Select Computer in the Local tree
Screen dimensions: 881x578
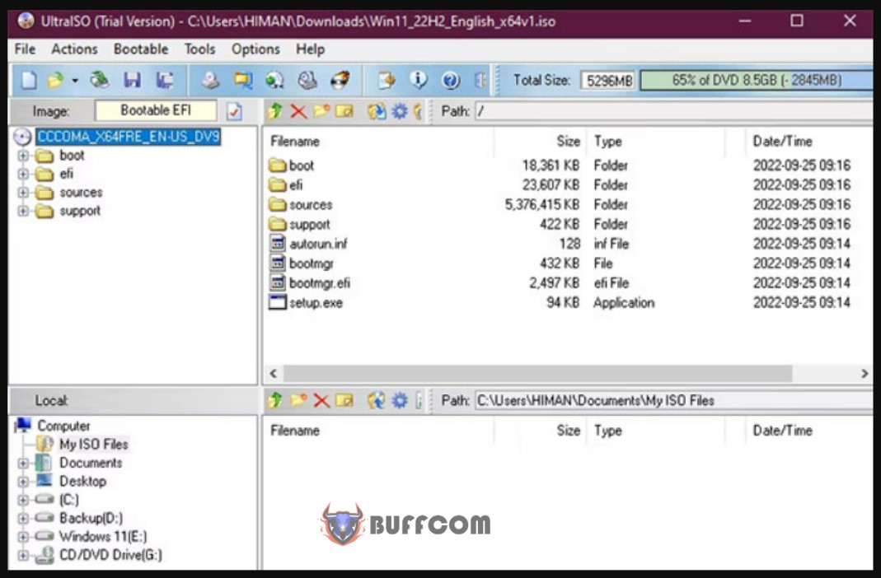(x=63, y=426)
